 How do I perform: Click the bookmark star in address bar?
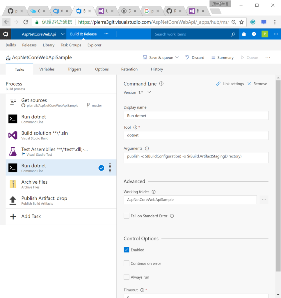coord(241,22)
